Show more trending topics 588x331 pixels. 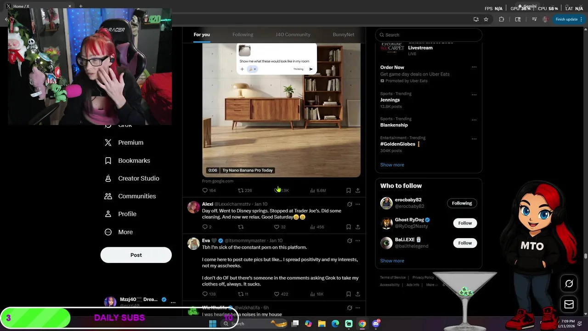(x=392, y=165)
